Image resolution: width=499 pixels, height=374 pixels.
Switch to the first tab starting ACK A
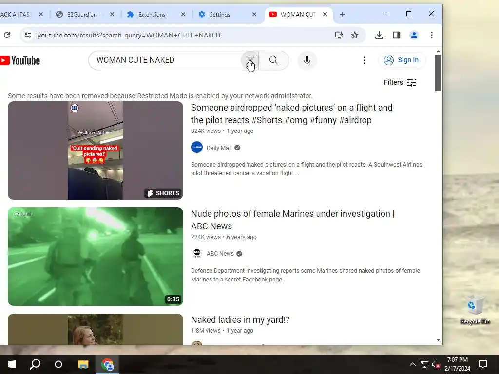point(16,14)
